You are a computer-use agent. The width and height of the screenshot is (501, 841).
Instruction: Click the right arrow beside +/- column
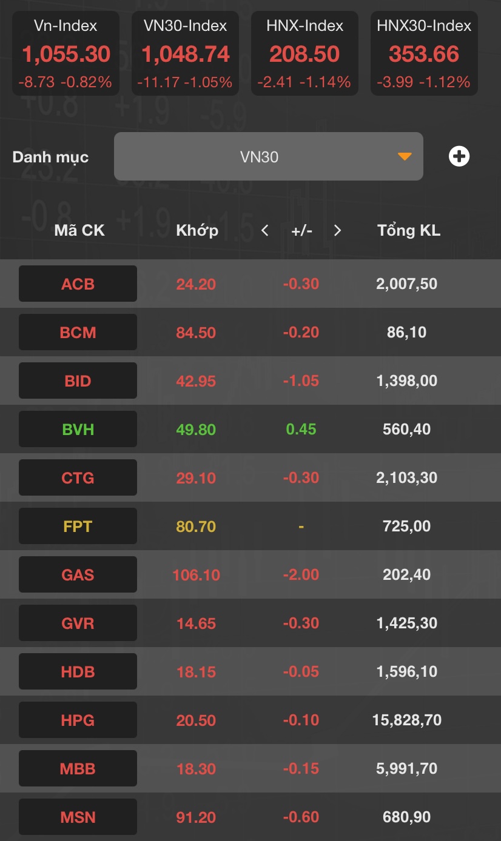coord(338,230)
